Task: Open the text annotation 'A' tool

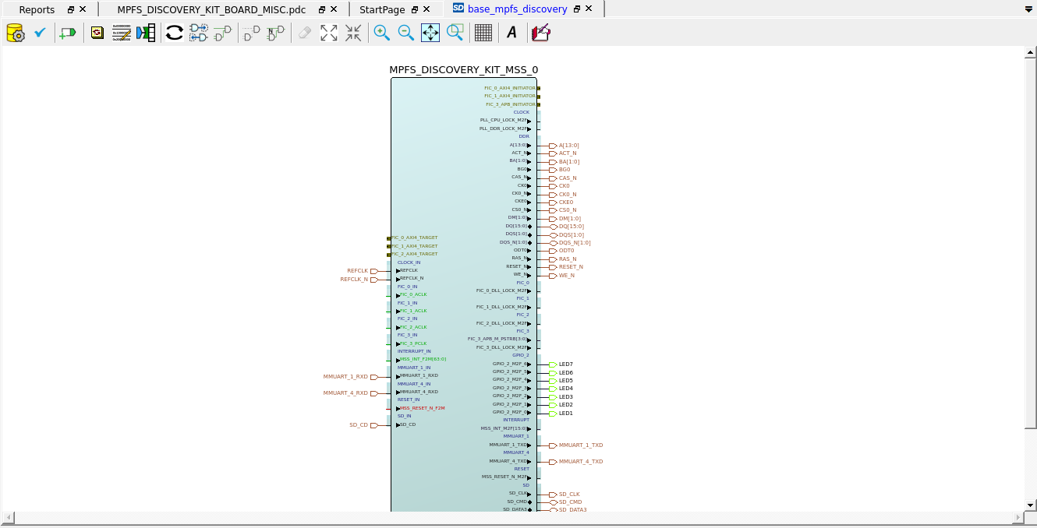Action: (511, 33)
